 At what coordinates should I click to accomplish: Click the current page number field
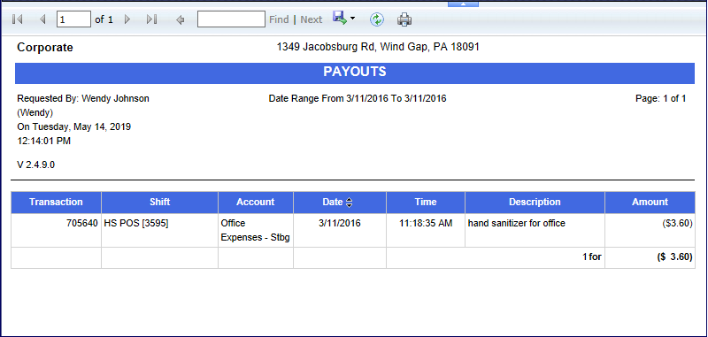[x=73, y=19]
